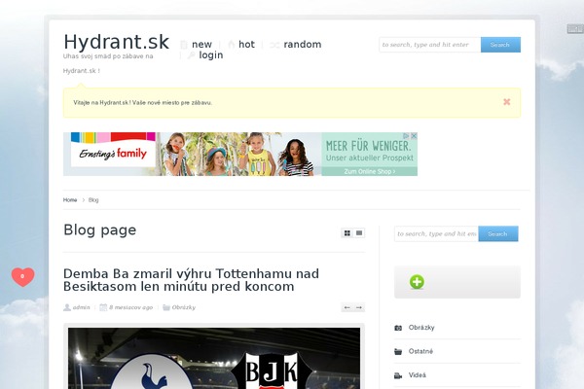Image resolution: width=584 pixels, height=389 pixels.
Task: Focus the header search input field
Action: [430, 45]
